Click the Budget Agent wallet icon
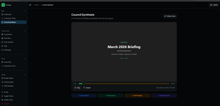Viewport: 220px width, 106px height. [x=2, y=78]
